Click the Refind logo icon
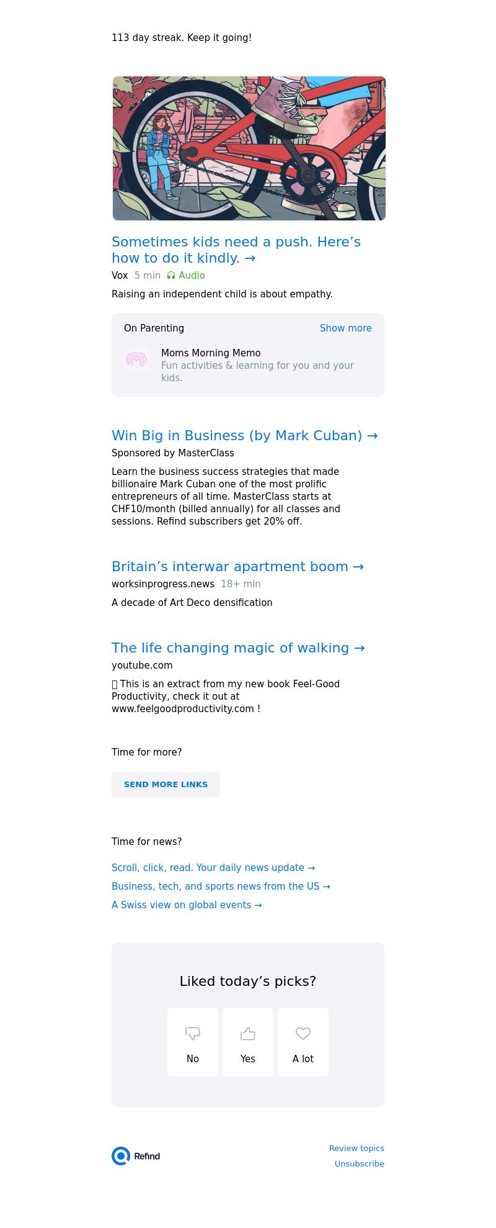The image size is (496, 1228). (121, 1156)
